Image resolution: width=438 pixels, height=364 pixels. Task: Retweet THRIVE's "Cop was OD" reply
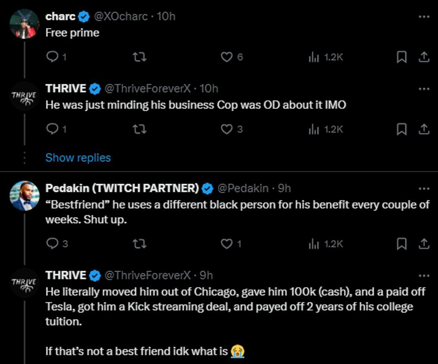click(x=139, y=129)
